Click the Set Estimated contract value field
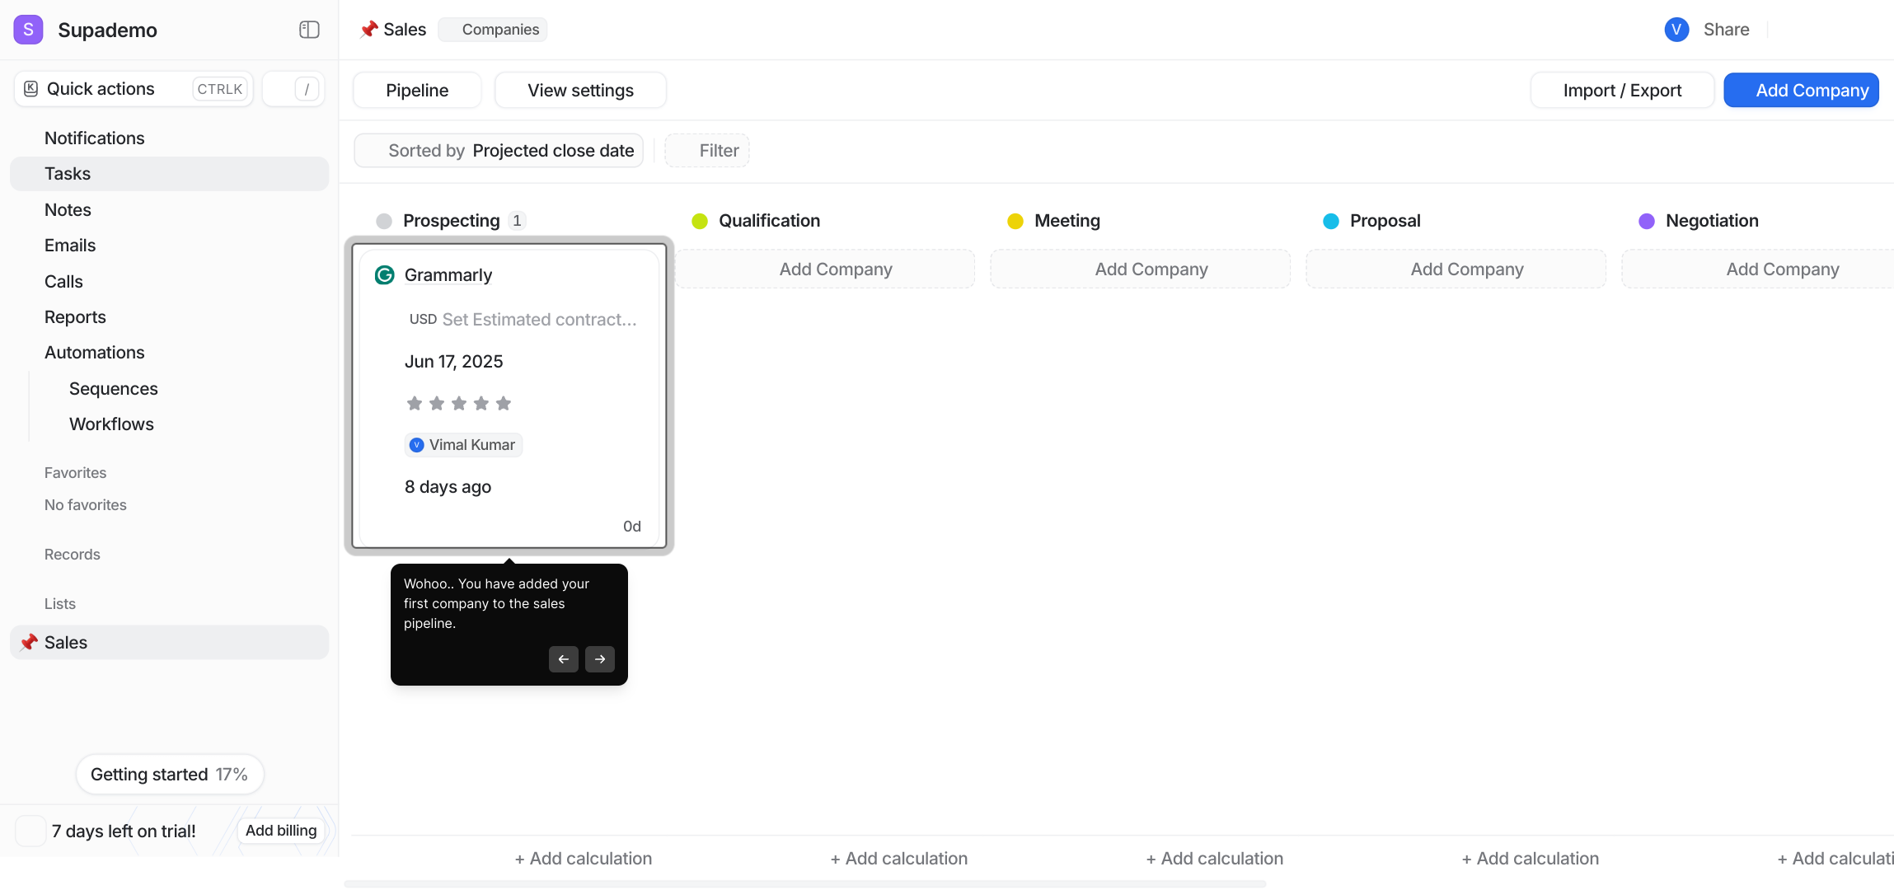 click(539, 320)
